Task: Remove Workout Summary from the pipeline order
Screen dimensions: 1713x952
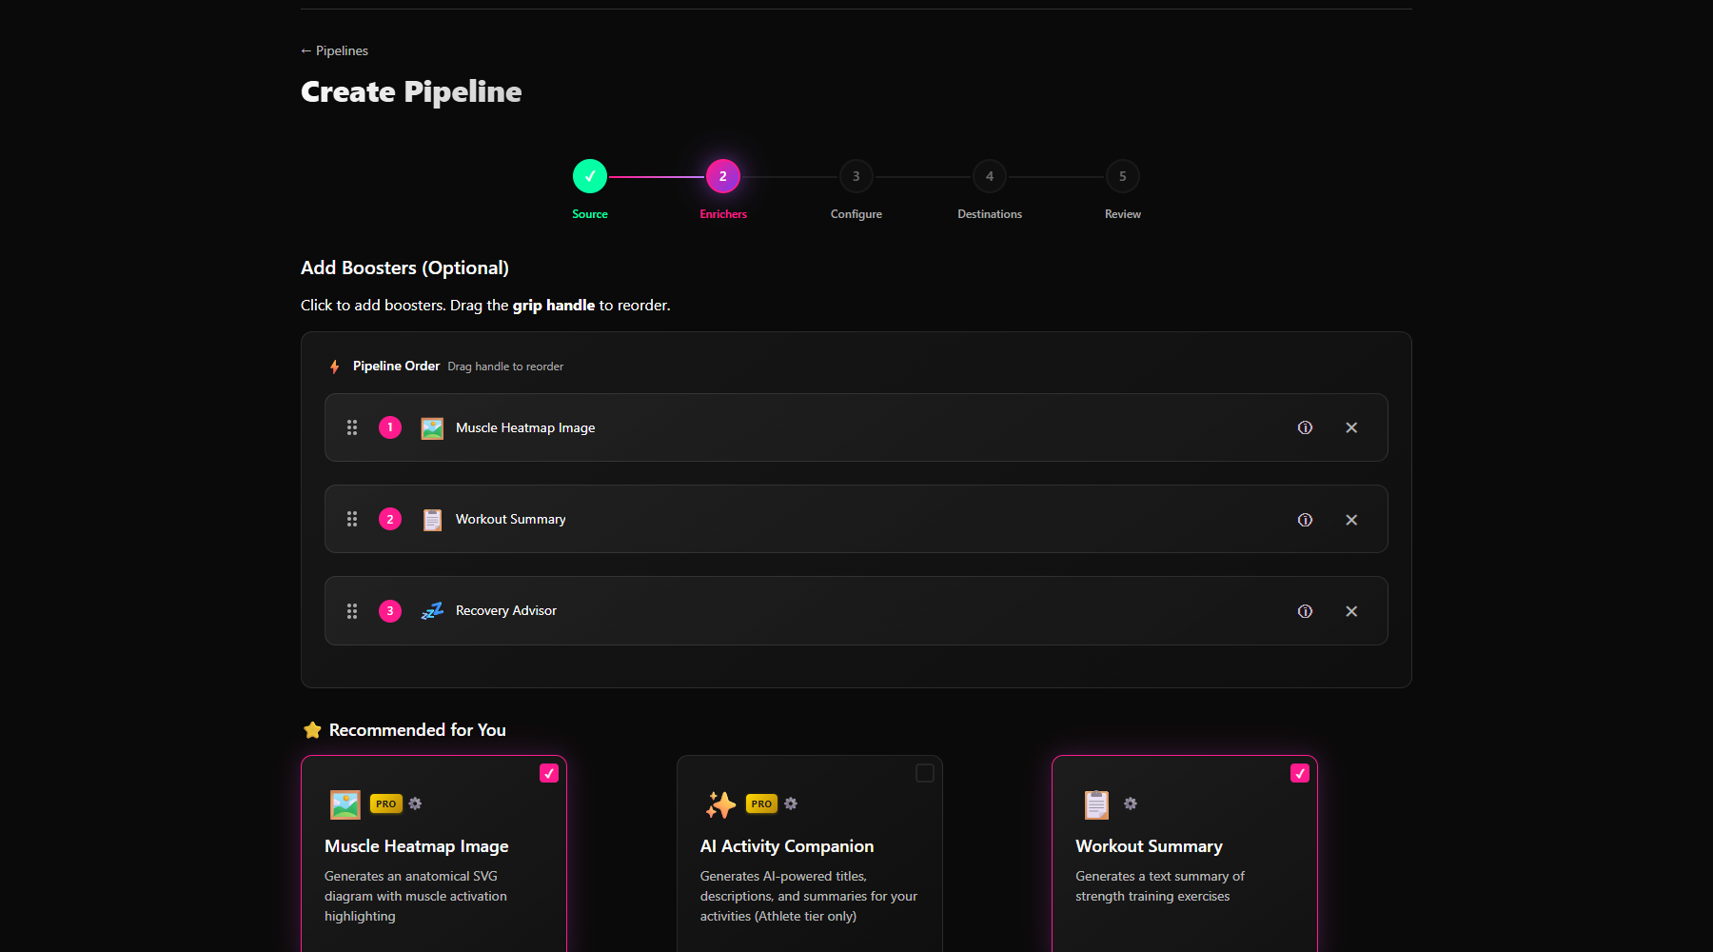Action: [x=1350, y=519]
